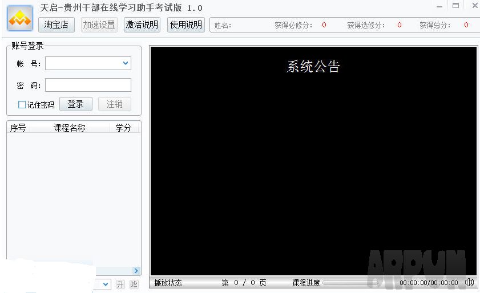Click the 获得必修分 label
The height and width of the screenshot is (293, 480).
coord(293,25)
